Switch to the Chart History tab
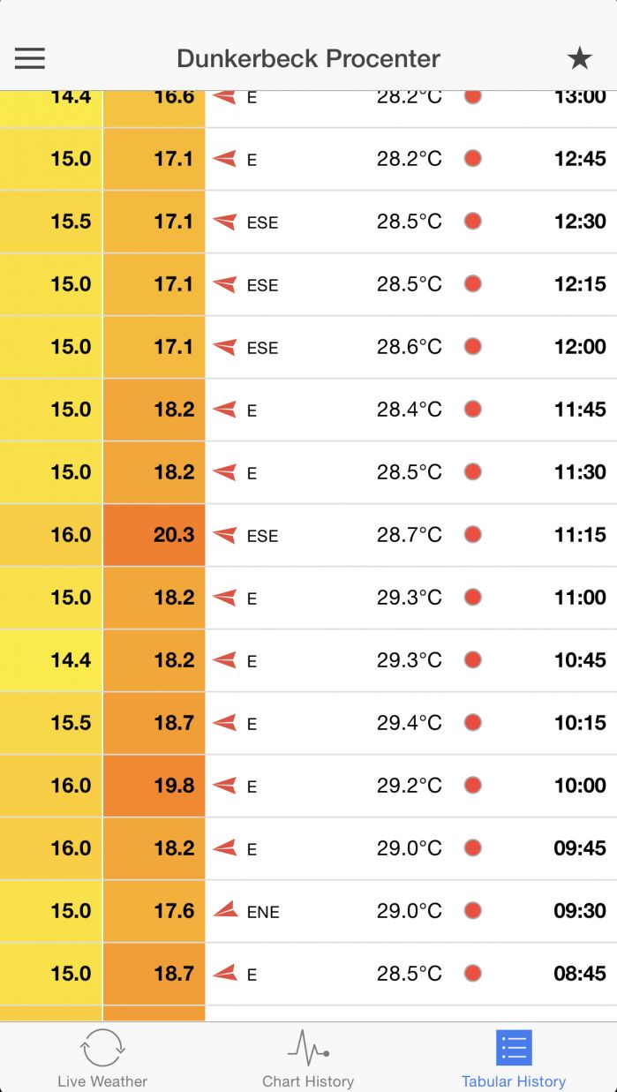The image size is (617, 1092). click(308, 1081)
